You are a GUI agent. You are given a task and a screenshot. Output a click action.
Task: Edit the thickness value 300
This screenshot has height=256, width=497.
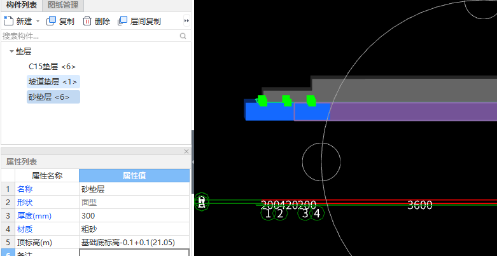(x=134, y=216)
